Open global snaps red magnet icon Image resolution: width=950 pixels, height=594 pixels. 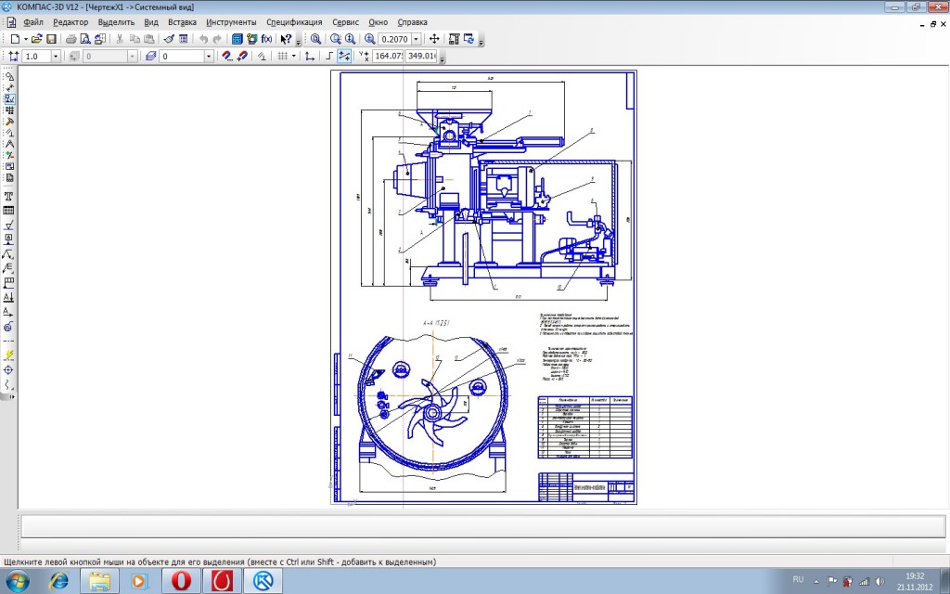click(x=227, y=56)
